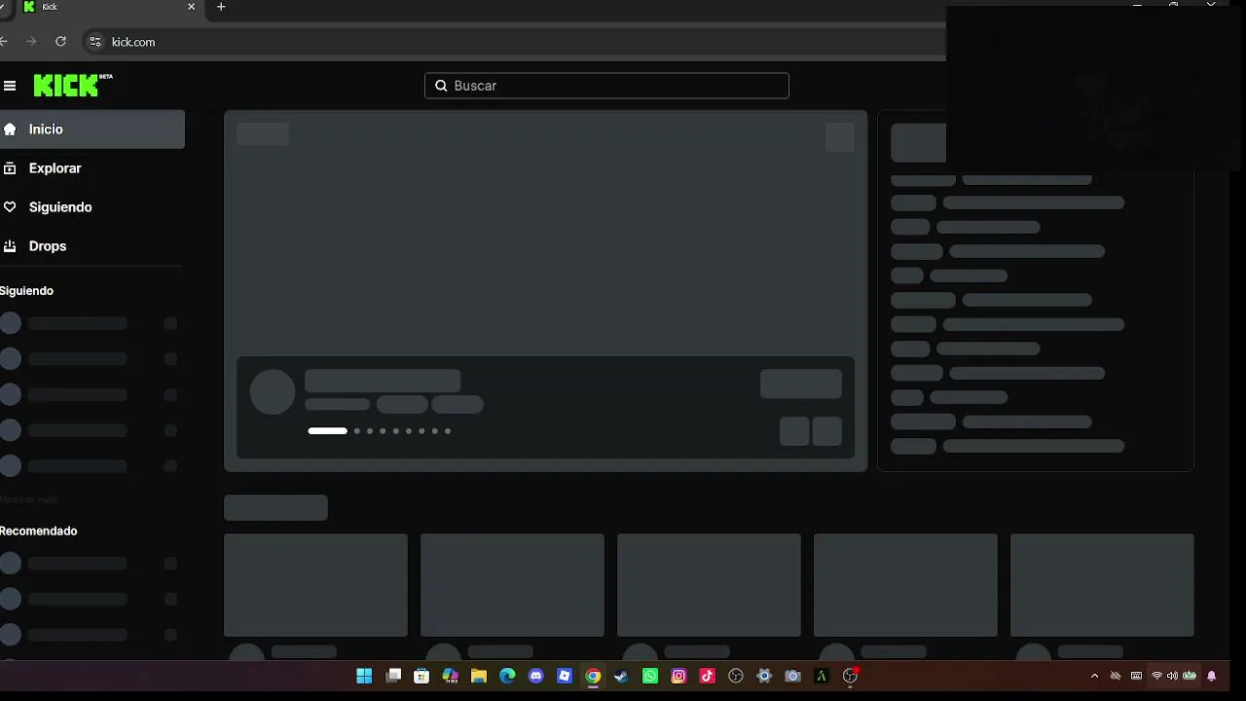
Task: Open the Settings gear in the taskbar
Action: click(764, 676)
